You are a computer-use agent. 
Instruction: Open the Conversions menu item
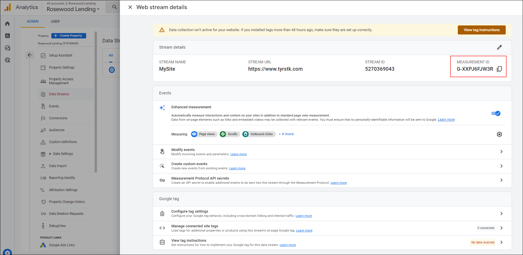[58, 118]
